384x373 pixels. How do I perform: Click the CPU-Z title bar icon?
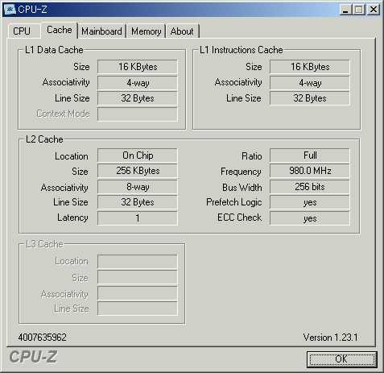tap(10, 9)
